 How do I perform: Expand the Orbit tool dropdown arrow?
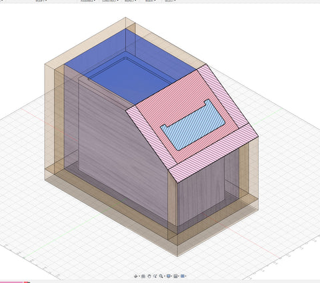point(139,276)
